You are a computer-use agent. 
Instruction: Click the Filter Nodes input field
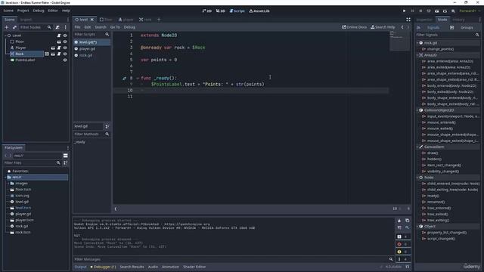pyautogui.click(x=36, y=27)
